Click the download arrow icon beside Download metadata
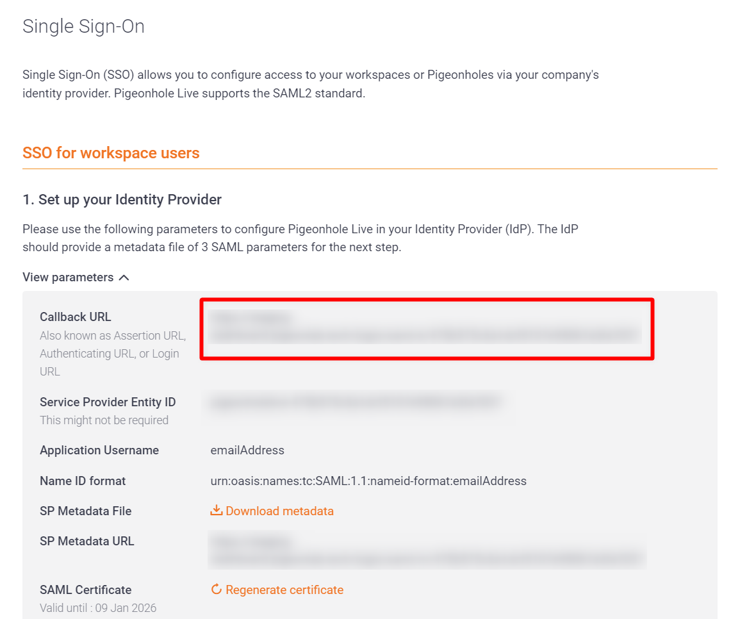Viewport: 756px width, 619px height. coord(217,510)
